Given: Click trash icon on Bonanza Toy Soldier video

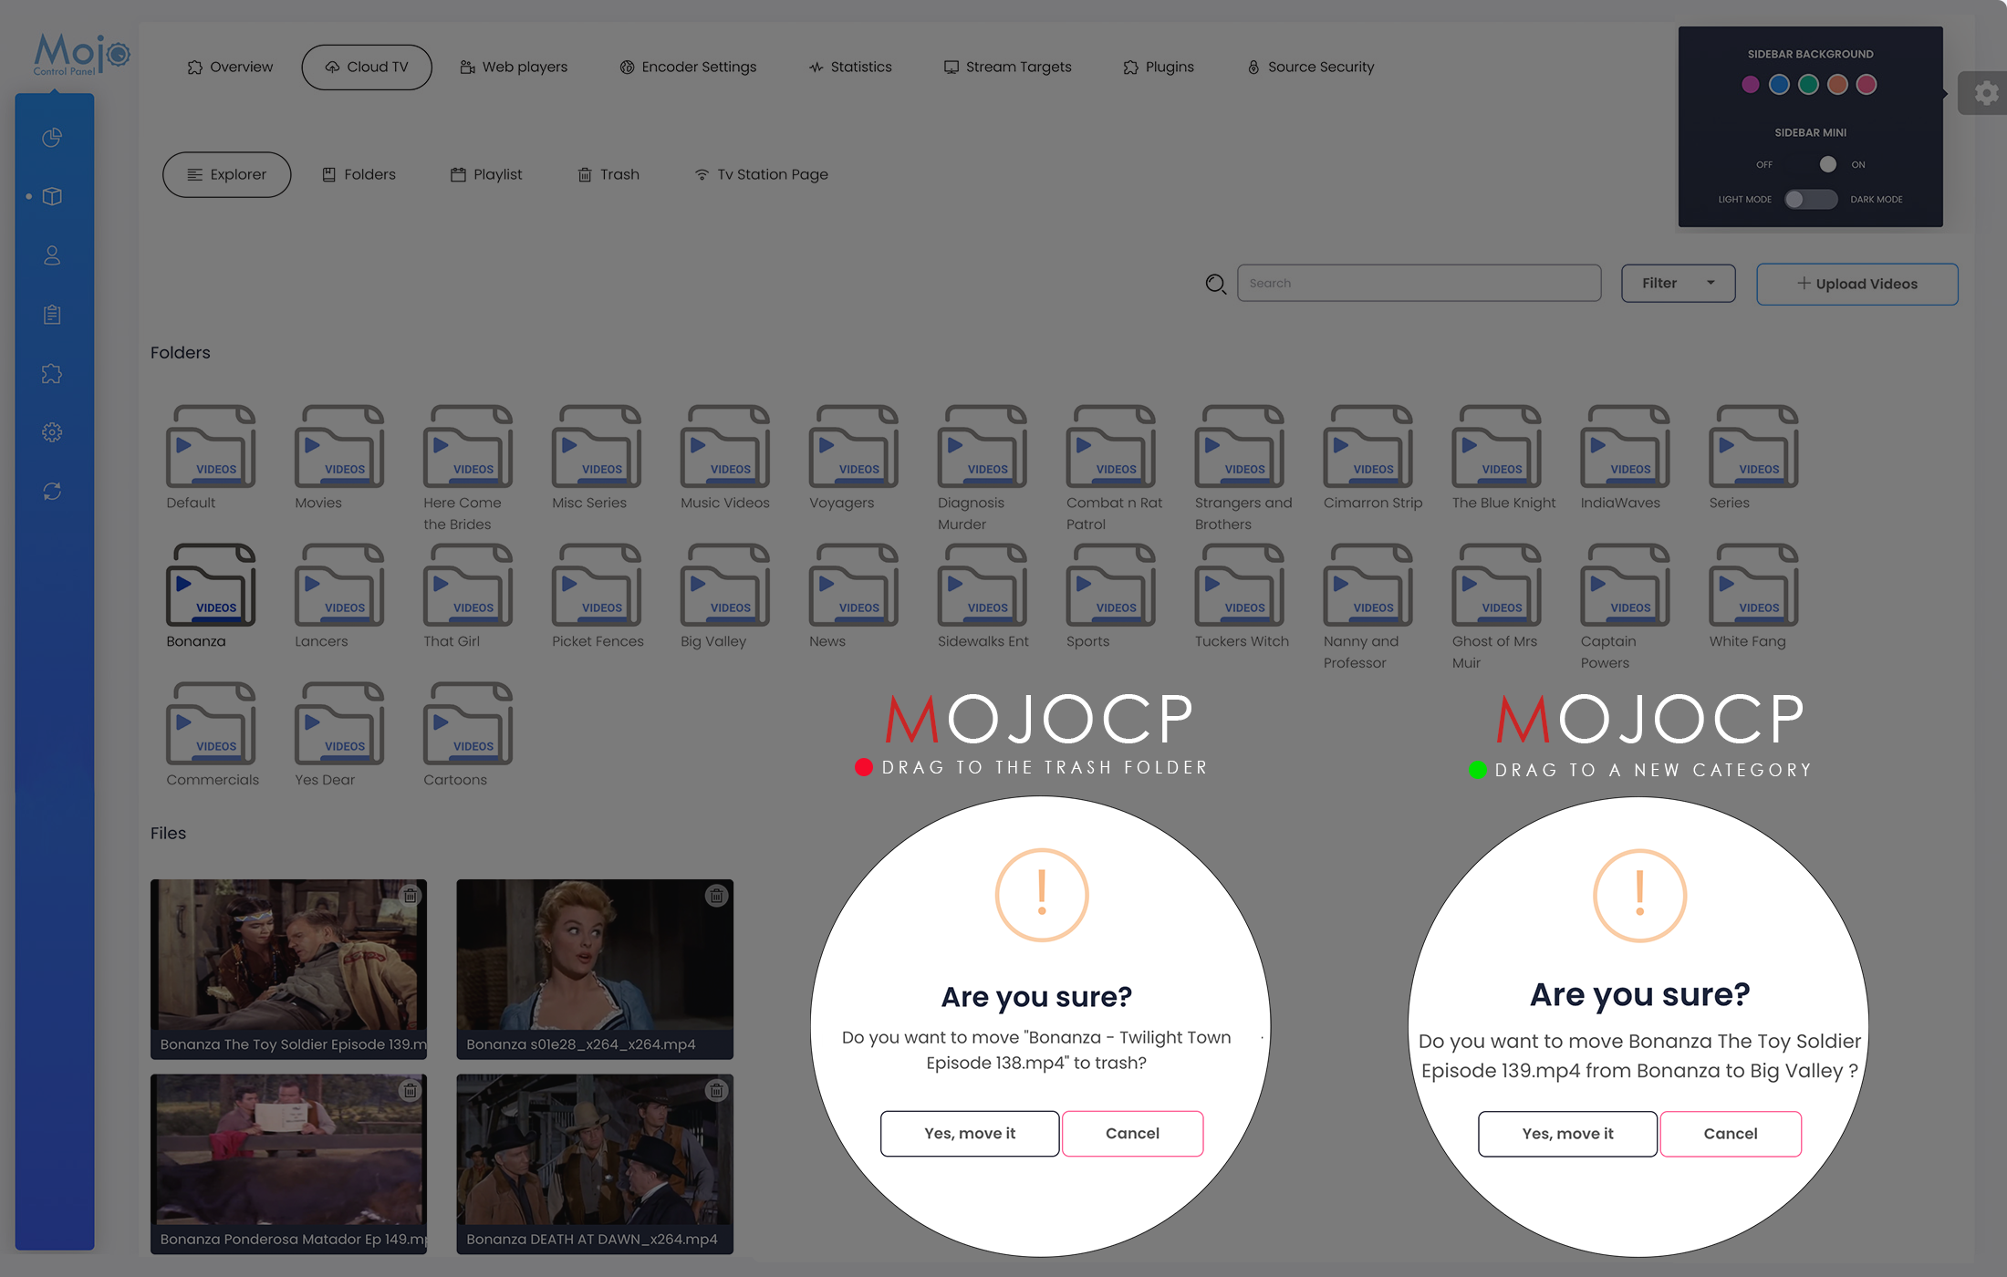Looking at the screenshot, I should [x=411, y=896].
